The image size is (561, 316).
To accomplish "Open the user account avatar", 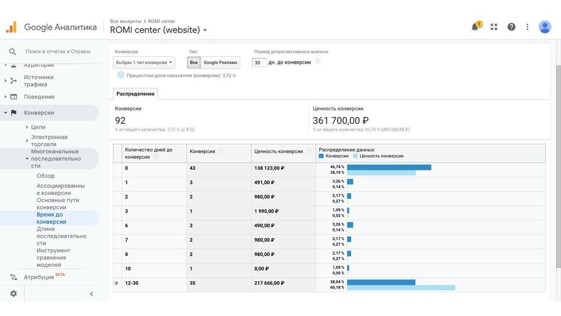I will tap(545, 27).
